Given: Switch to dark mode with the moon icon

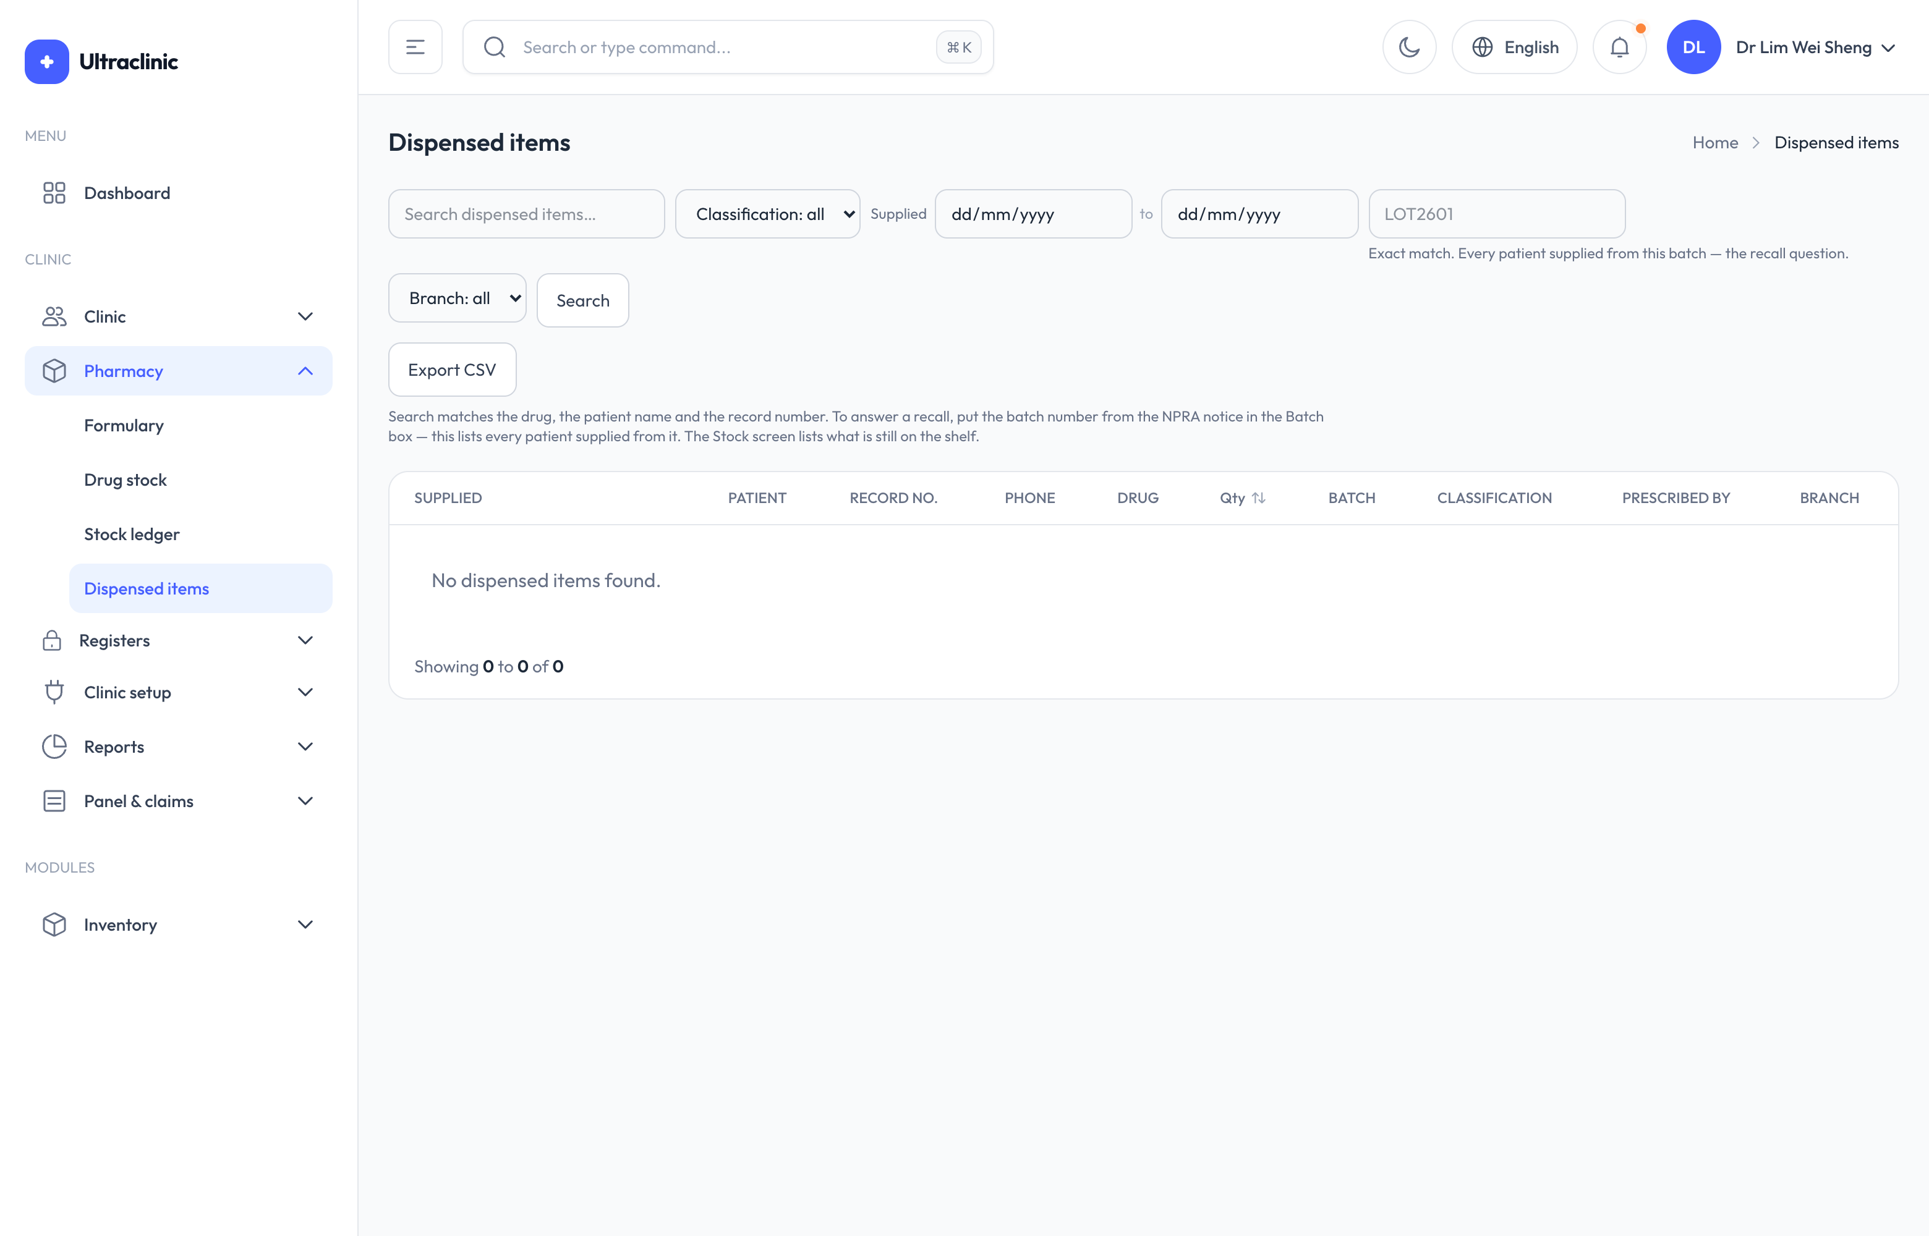Looking at the screenshot, I should click(1409, 48).
